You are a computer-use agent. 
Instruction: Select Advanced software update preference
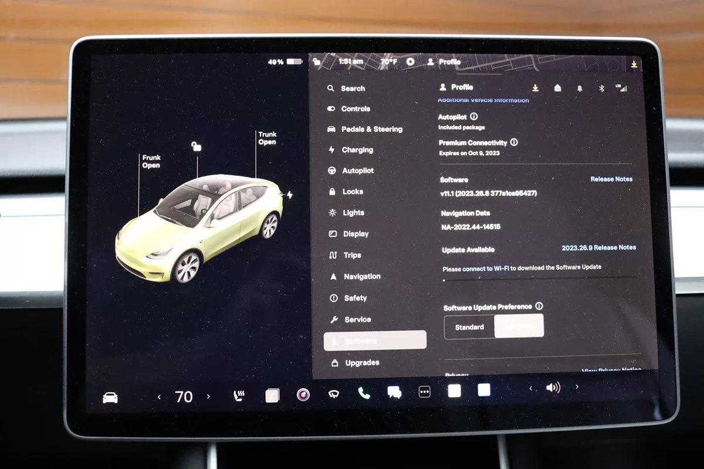click(x=519, y=326)
